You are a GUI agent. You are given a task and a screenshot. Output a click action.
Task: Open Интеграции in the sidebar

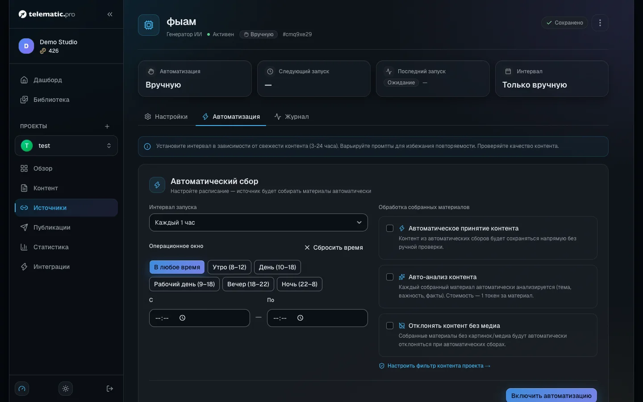tap(66, 267)
